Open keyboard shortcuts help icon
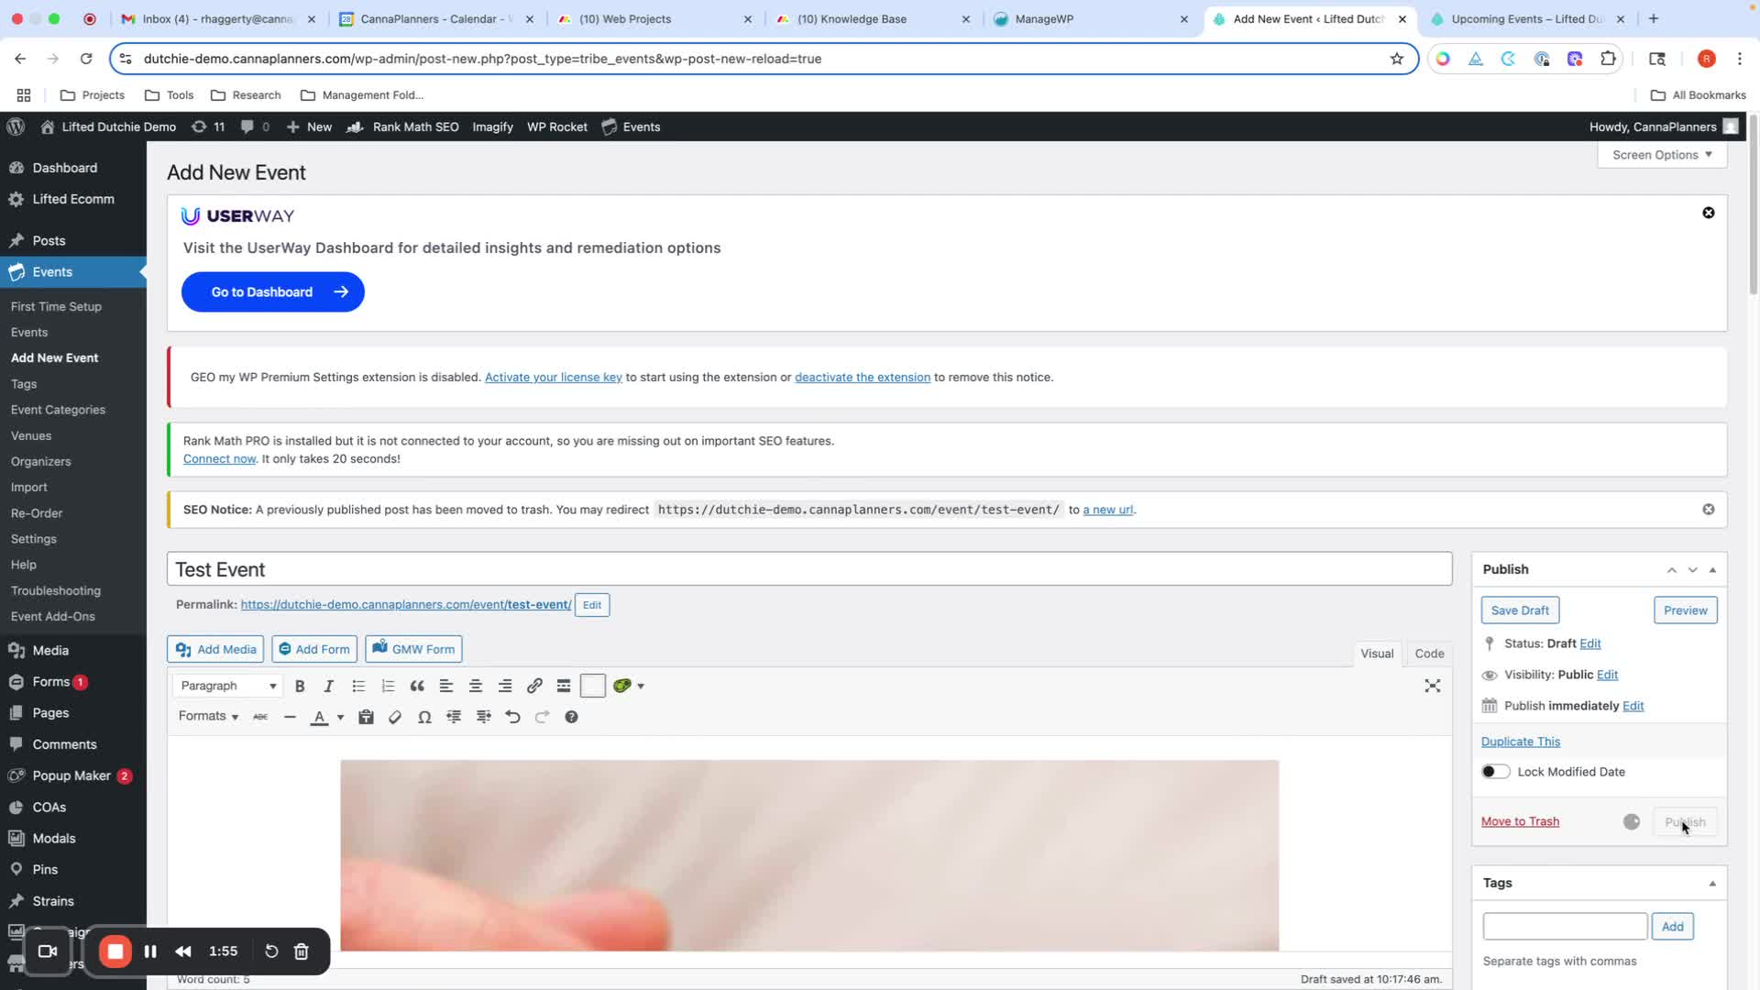 (571, 717)
